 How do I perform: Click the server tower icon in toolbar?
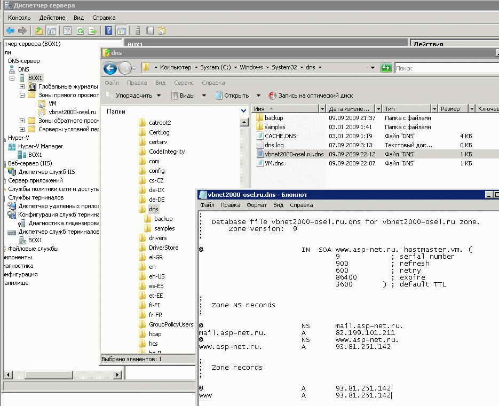(x=138, y=31)
